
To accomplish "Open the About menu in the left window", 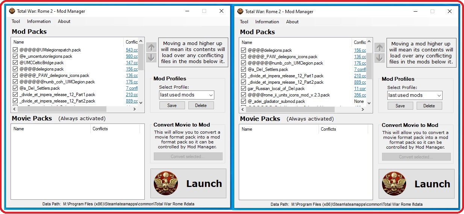I will click(64, 21).
